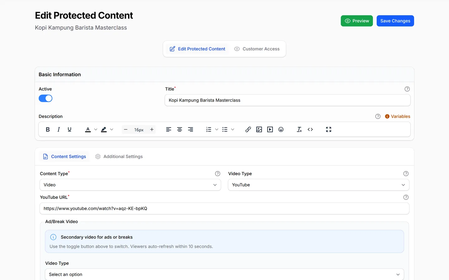Apply highlight color with marker swatch
This screenshot has height=280, width=449.
tap(104, 129)
